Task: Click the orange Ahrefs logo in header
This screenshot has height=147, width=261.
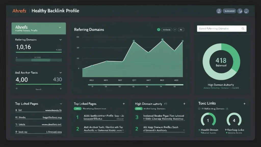Action: [19, 11]
